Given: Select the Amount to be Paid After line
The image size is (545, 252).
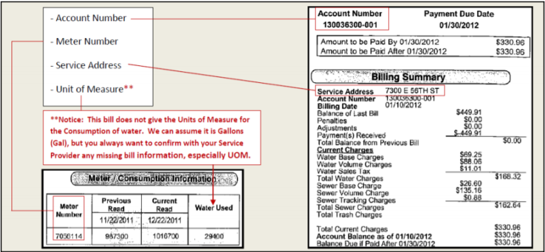Looking at the screenshot, I should point(422,52).
